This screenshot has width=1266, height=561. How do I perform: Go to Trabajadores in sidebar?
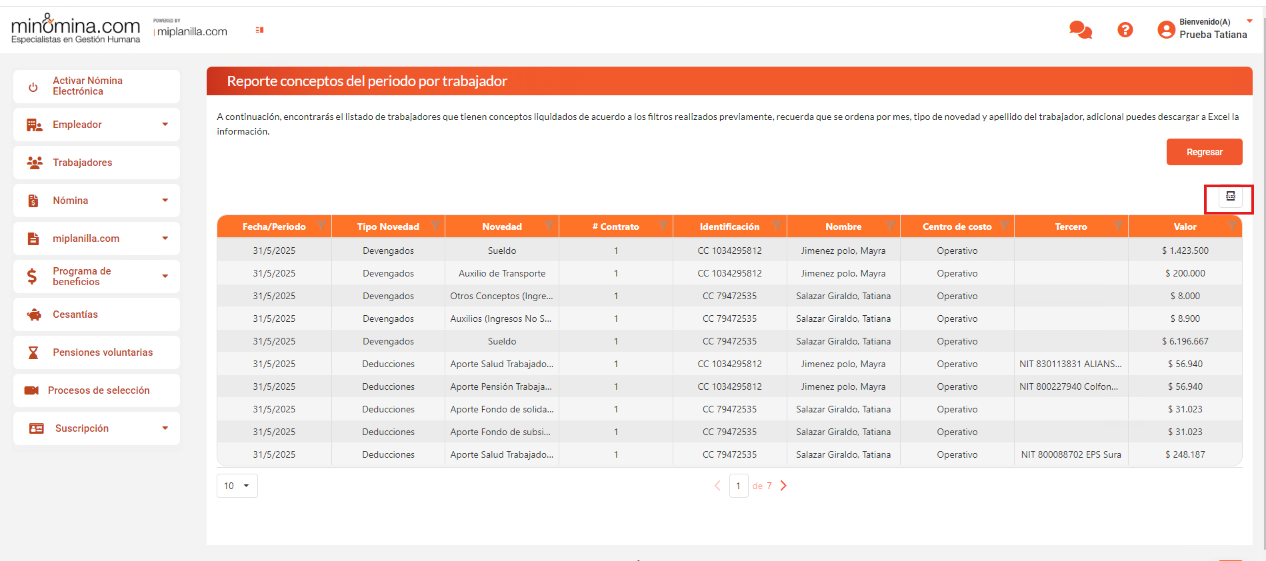click(83, 163)
